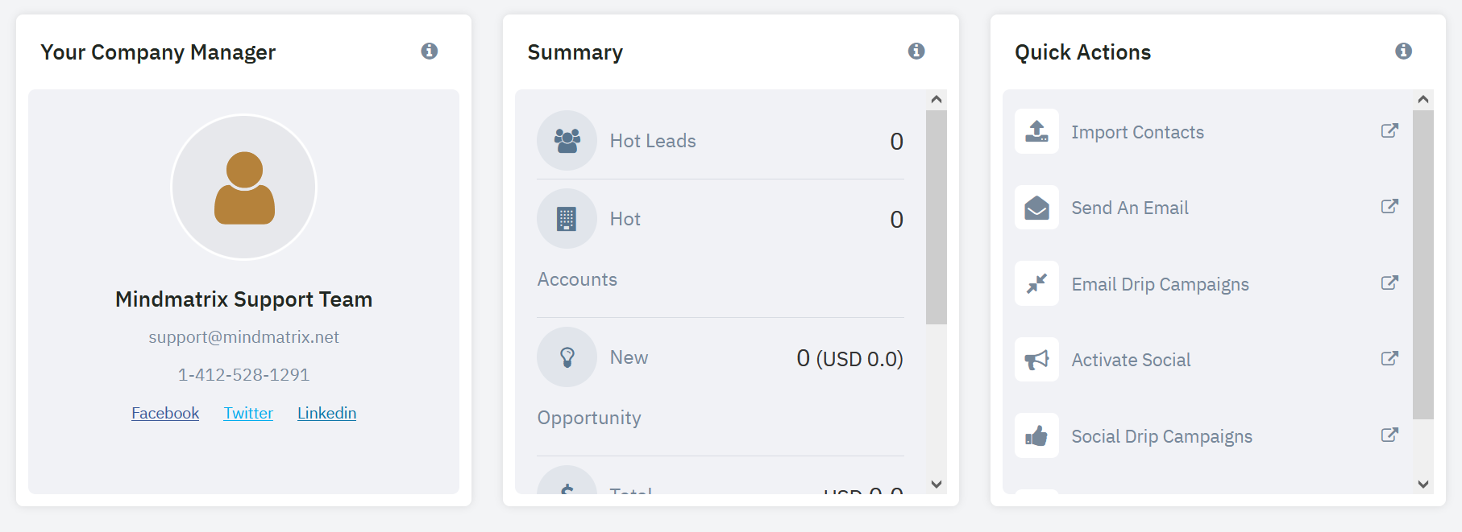This screenshot has width=1462, height=532.
Task: Click the New Opportunity lightbulb icon
Action: (567, 357)
